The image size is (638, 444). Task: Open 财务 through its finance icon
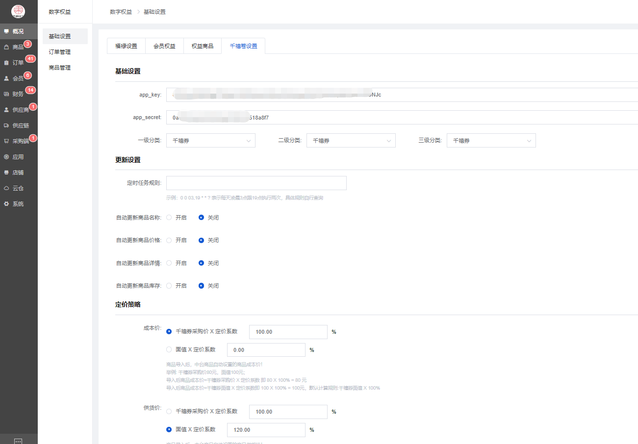click(x=6, y=94)
